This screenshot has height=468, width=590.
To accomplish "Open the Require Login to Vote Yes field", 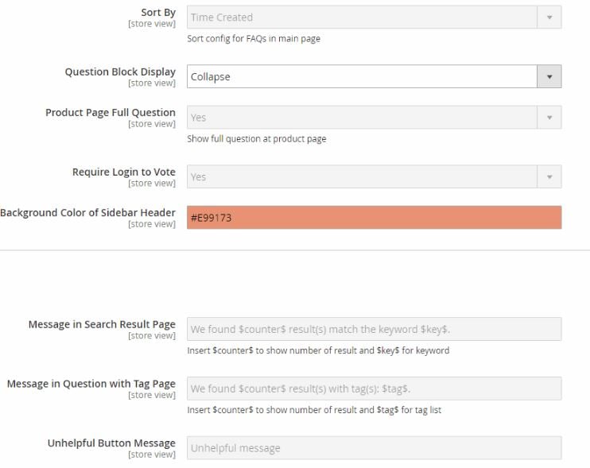I will (374, 176).
